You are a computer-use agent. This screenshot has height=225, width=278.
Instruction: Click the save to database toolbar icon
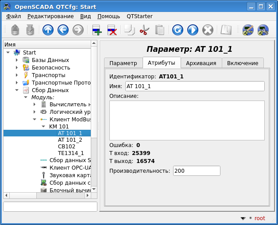(30, 30)
